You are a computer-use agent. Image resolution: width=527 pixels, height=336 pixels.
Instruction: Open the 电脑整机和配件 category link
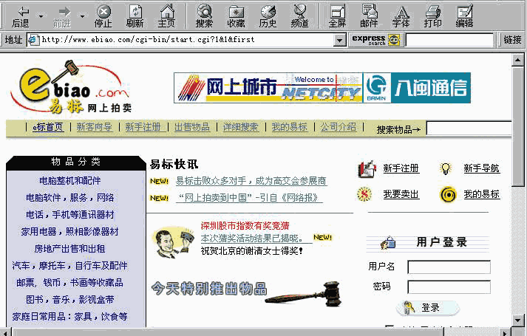(70, 180)
